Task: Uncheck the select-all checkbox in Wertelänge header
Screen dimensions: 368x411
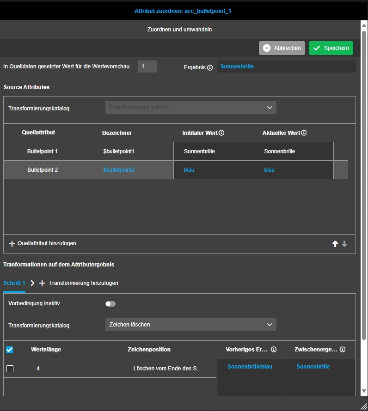Action: 10,350
